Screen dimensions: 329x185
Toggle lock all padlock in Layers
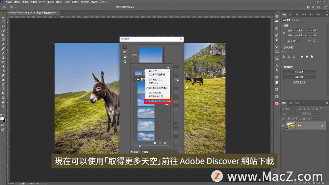304,119
